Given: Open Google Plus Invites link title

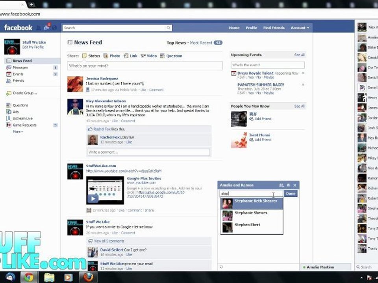Looking at the screenshot, I should click(144, 178).
